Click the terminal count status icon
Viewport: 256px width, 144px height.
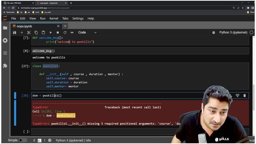tap(39, 140)
